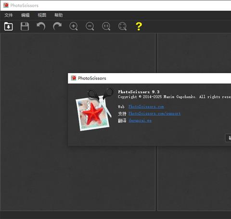Click the copyright 2014-2025 line
Image resolution: width=231 pixels, height=219 pixels.
pyautogui.click(x=174, y=97)
